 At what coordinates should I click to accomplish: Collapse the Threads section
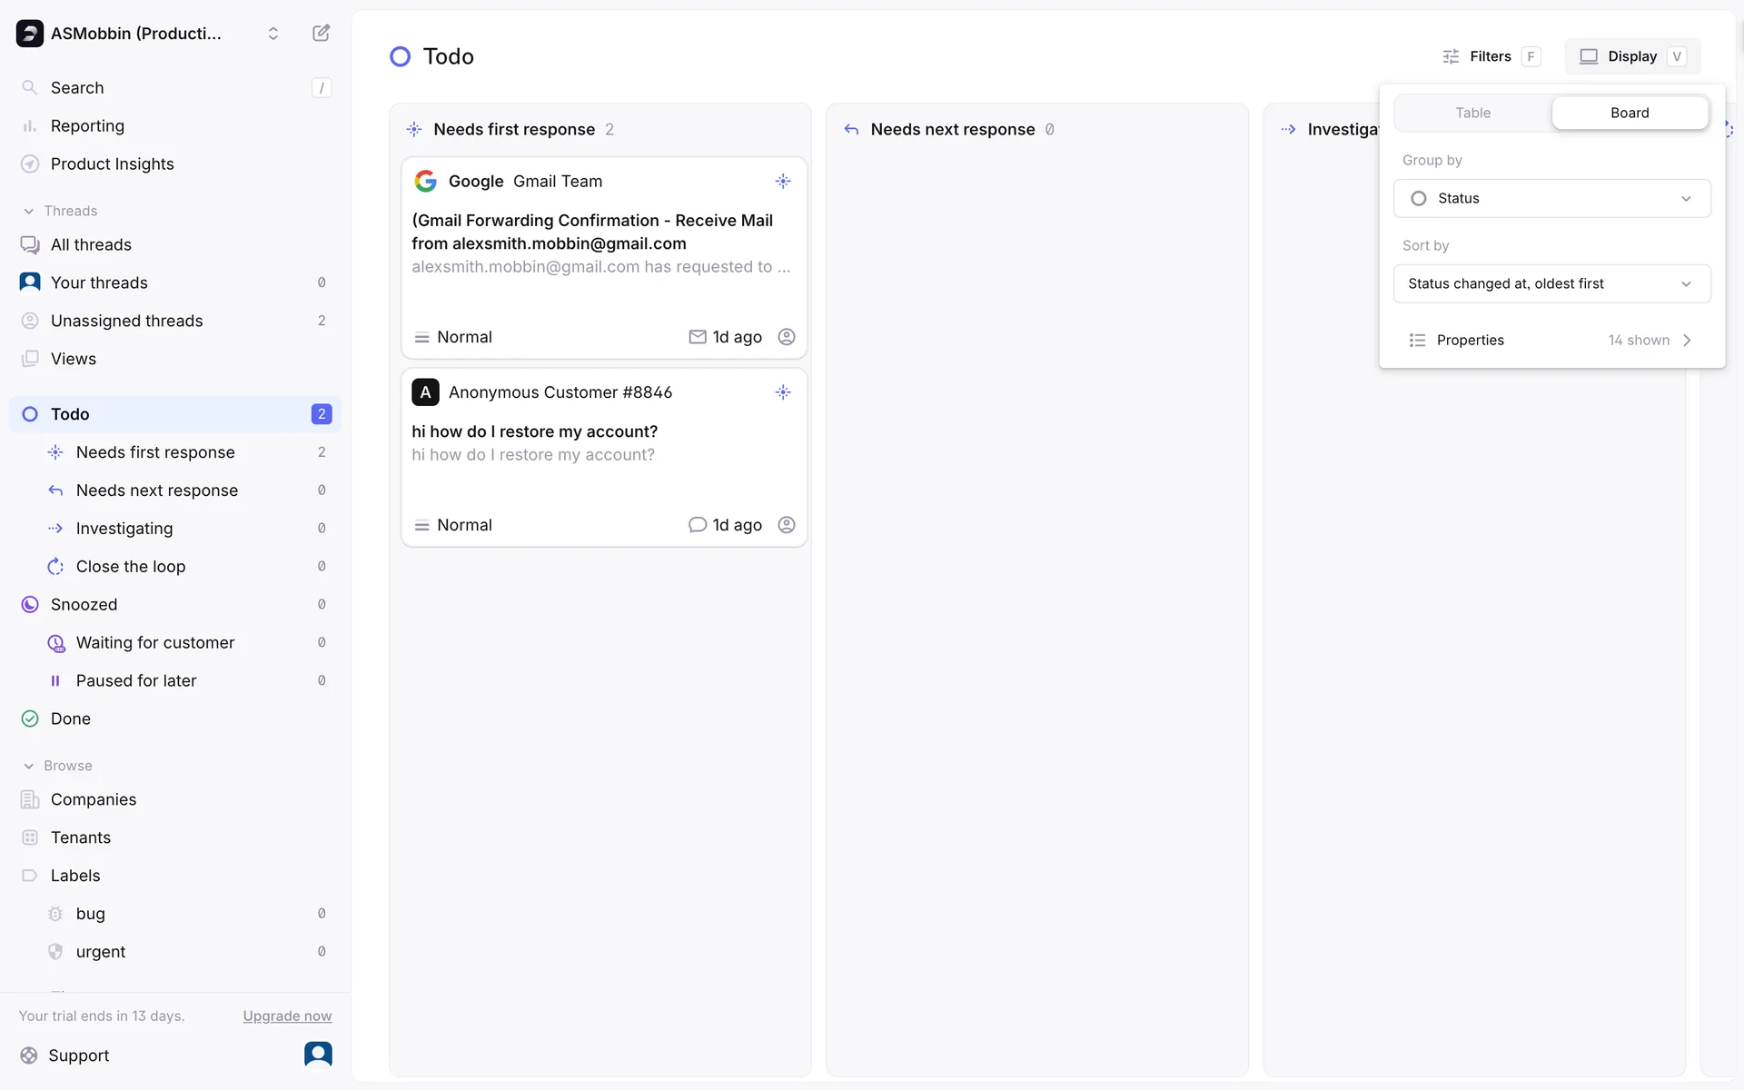(x=29, y=211)
